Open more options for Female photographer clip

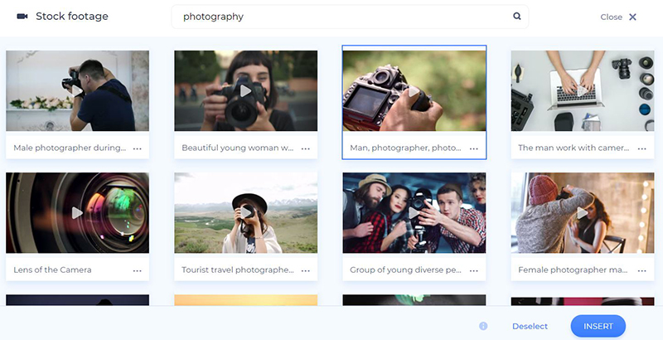(x=642, y=270)
